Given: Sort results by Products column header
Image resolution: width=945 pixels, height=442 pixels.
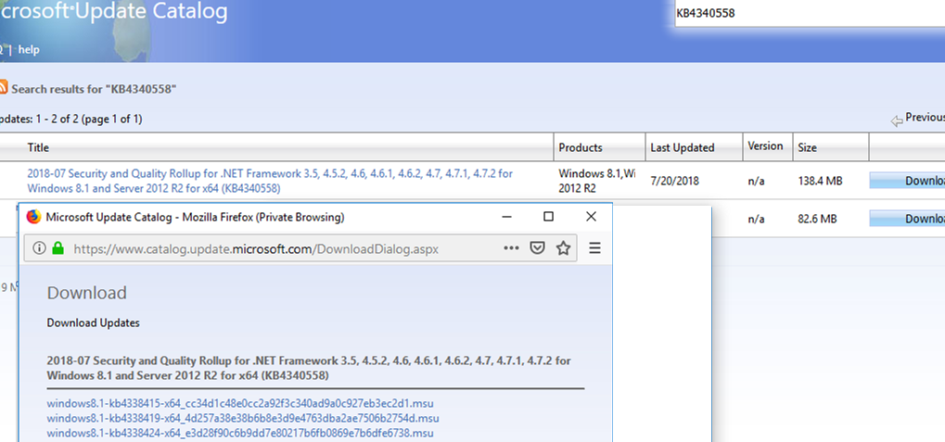Looking at the screenshot, I should click(x=581, y=147).
